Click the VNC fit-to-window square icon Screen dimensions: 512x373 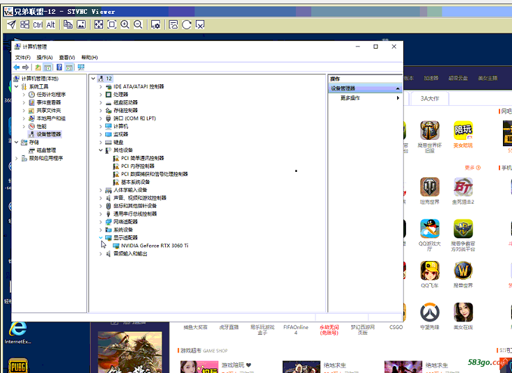[x=112, y=24]
